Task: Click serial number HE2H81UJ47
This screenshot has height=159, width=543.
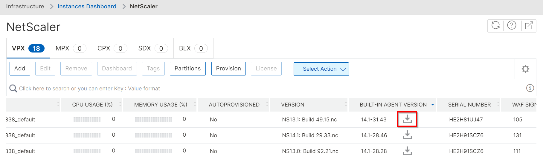Action: [466, 119]
